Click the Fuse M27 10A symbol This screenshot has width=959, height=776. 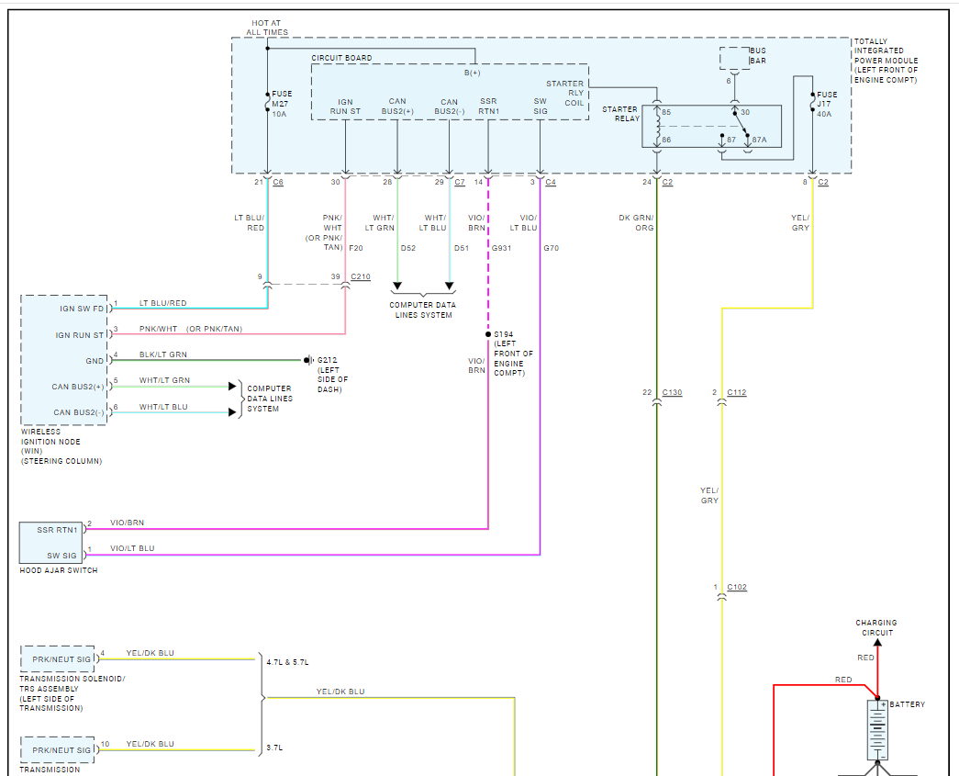click(268, 103)
